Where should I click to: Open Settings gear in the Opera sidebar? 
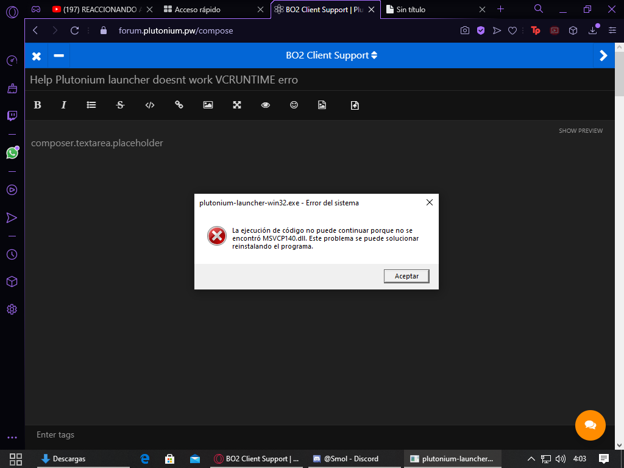(x=12, y=309)
